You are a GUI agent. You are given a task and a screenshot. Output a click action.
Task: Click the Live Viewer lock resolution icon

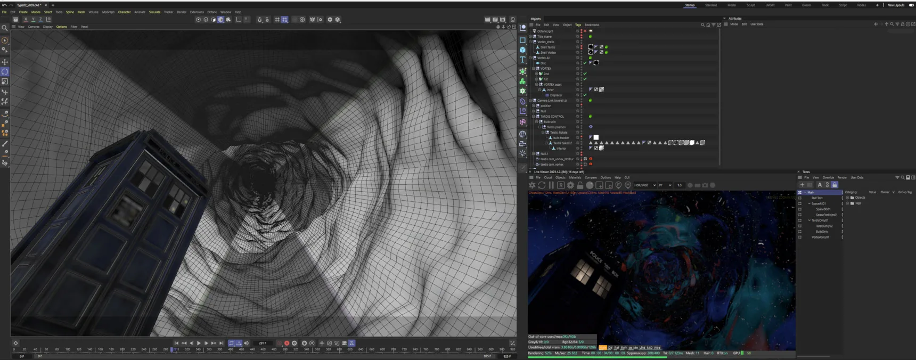point(580,185)
